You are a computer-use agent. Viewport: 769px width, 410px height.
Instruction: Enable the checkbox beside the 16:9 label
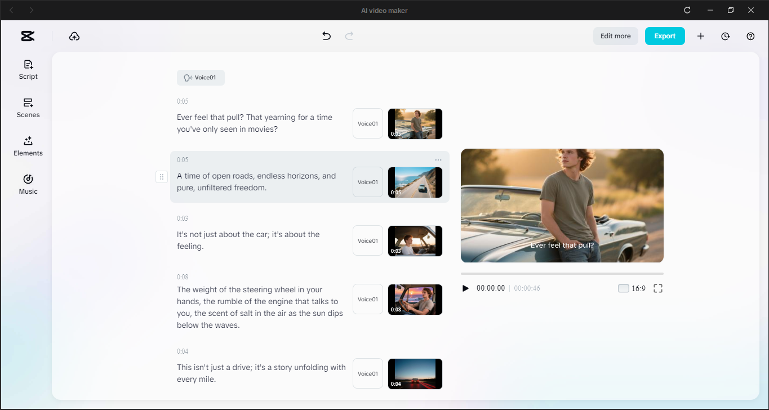click(x=623, y=288)
